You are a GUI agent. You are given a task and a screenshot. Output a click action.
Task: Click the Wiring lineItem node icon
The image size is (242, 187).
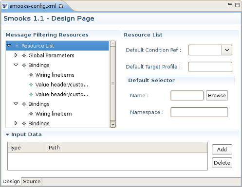point(31,114)
